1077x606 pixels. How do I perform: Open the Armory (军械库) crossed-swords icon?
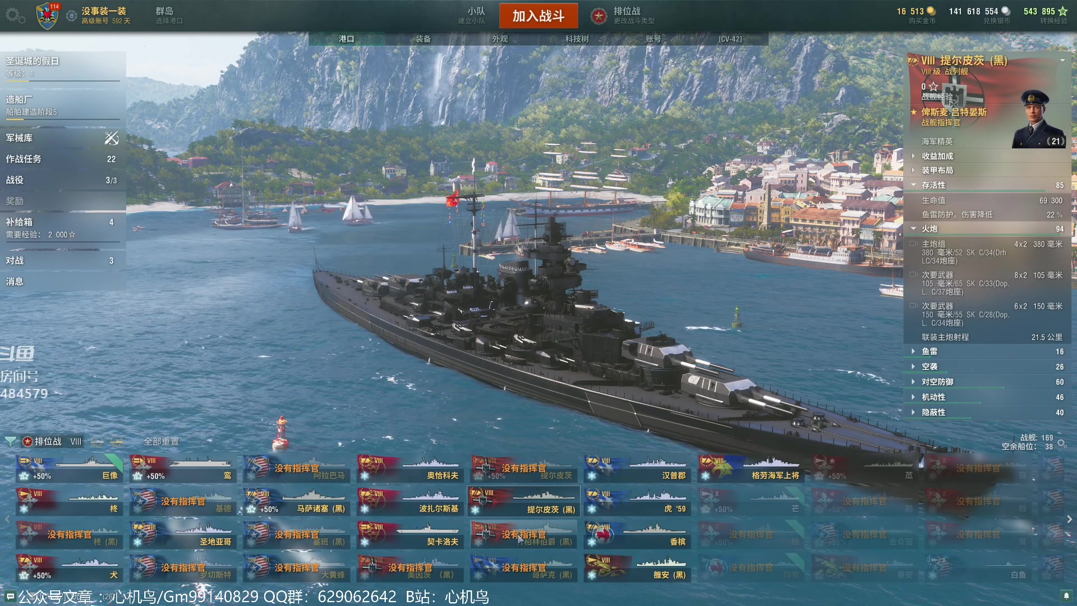(x=112, y=138)
